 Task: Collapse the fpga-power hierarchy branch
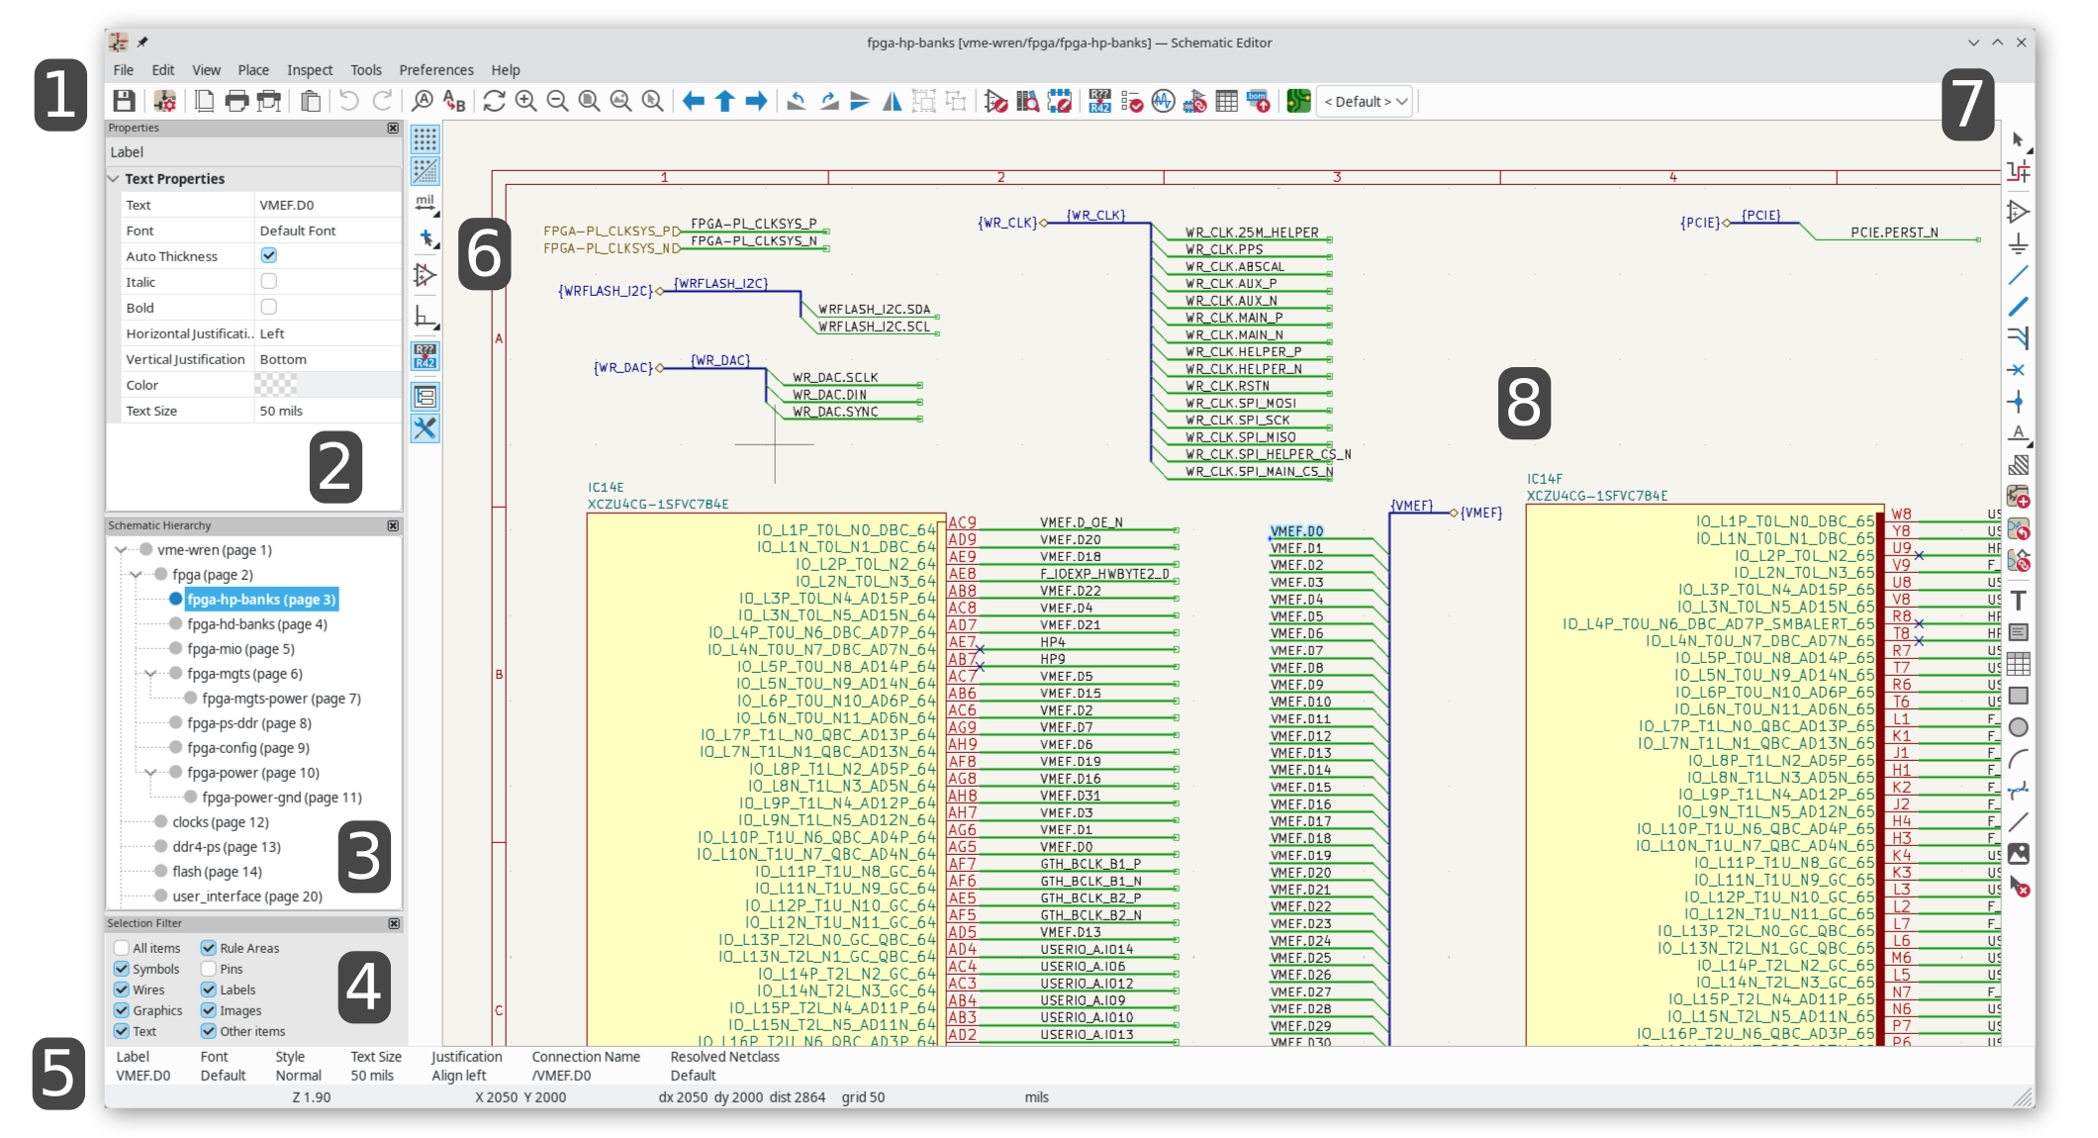coord(148,773)
